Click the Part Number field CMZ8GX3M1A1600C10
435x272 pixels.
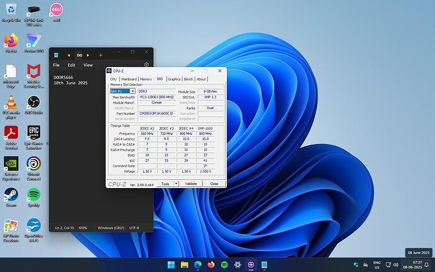click(x=157, y=114)
